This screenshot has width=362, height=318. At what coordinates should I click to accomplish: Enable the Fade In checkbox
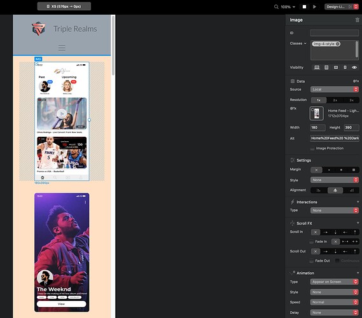(312, 242)
